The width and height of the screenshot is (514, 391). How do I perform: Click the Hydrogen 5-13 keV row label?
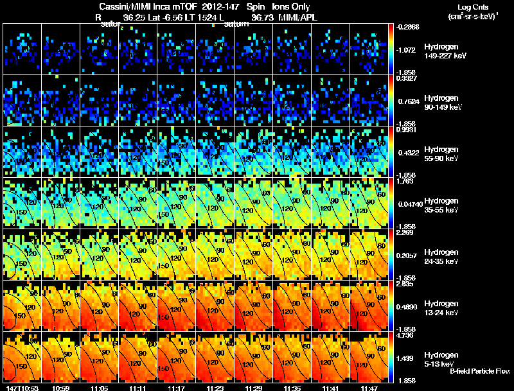point(441,360)
